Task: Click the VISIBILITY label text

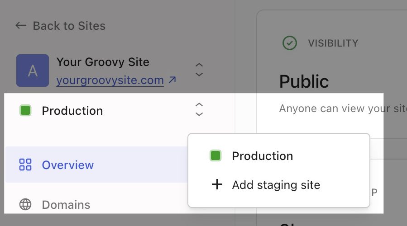Action: 333,43
